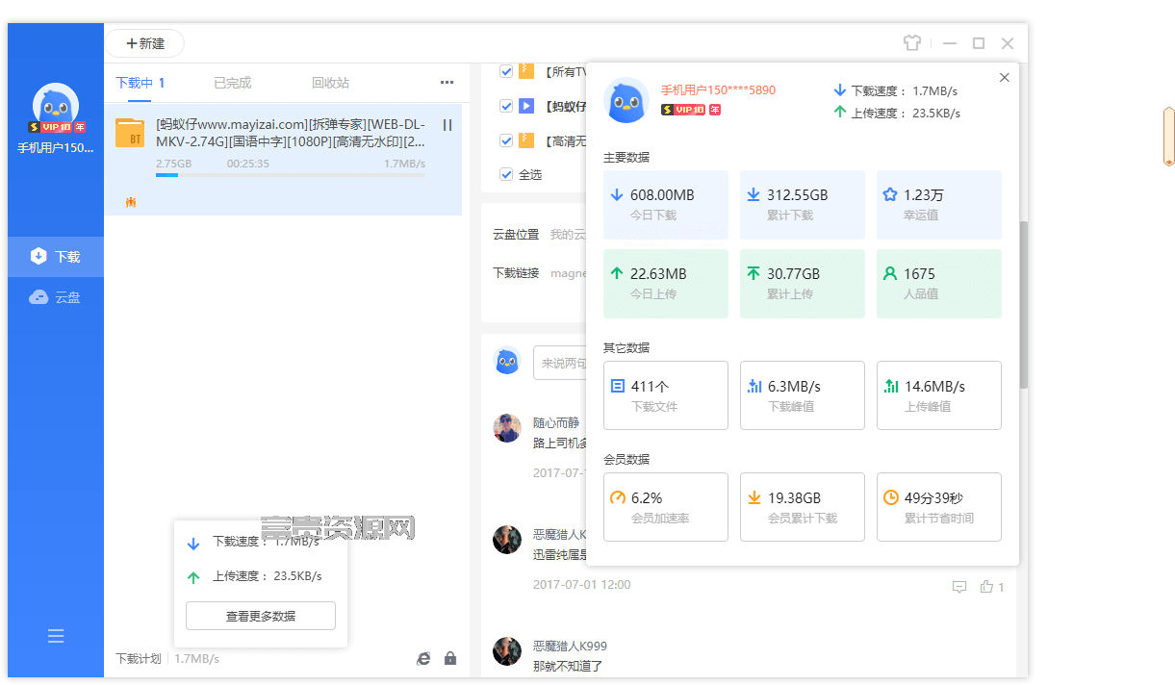Viewport: 1175px width, 685px height.
Task: Click the stats popup vertical scrollbar
Action: pos(1024,305)
